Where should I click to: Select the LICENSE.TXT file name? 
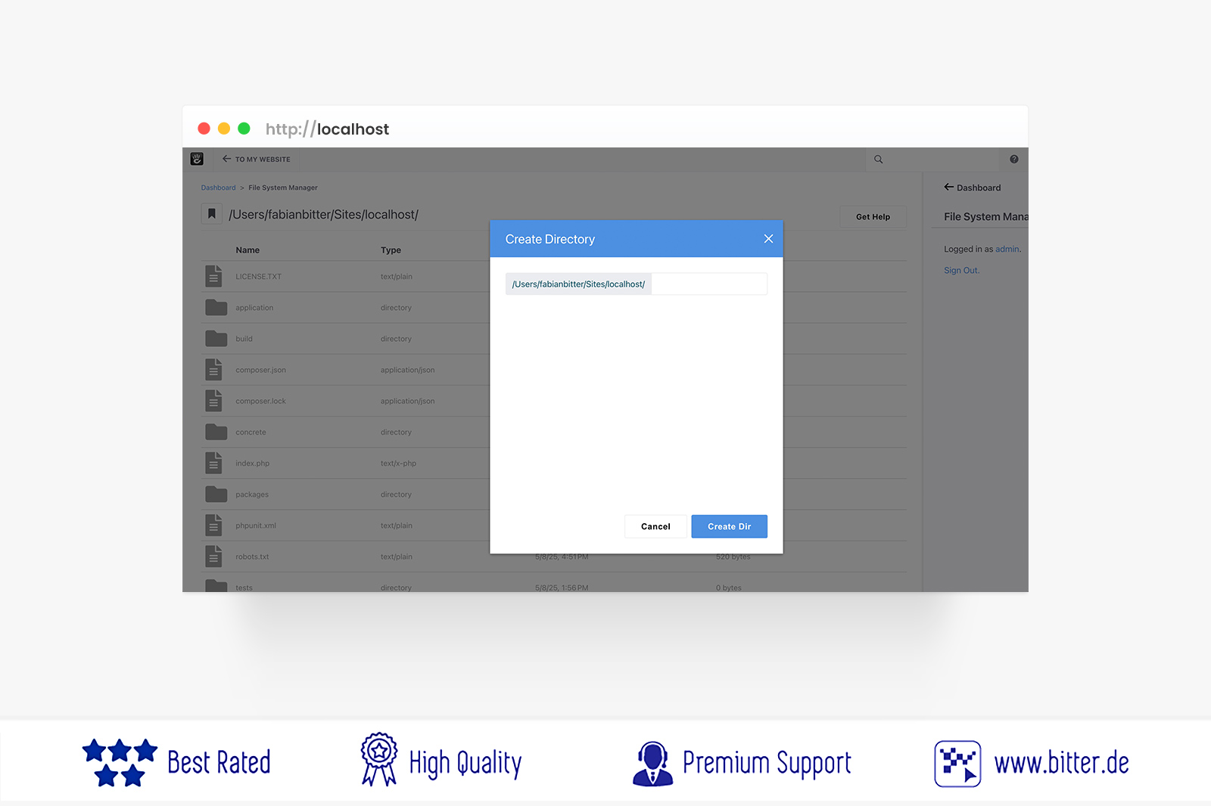(258, 277)
